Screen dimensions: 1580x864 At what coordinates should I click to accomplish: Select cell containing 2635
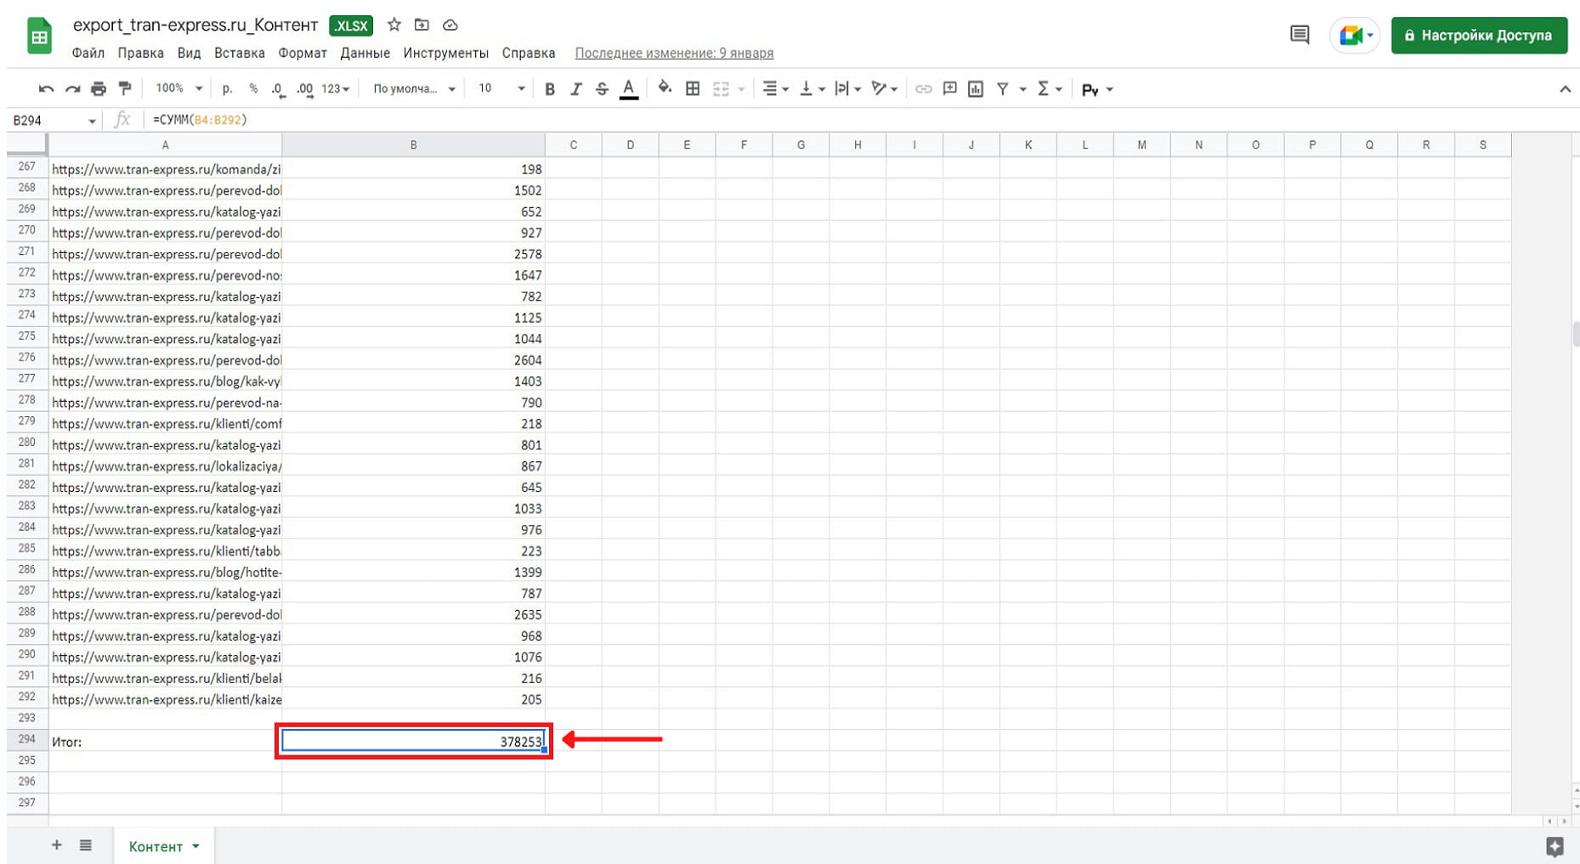pyautogui.click(x=413, y=614)
